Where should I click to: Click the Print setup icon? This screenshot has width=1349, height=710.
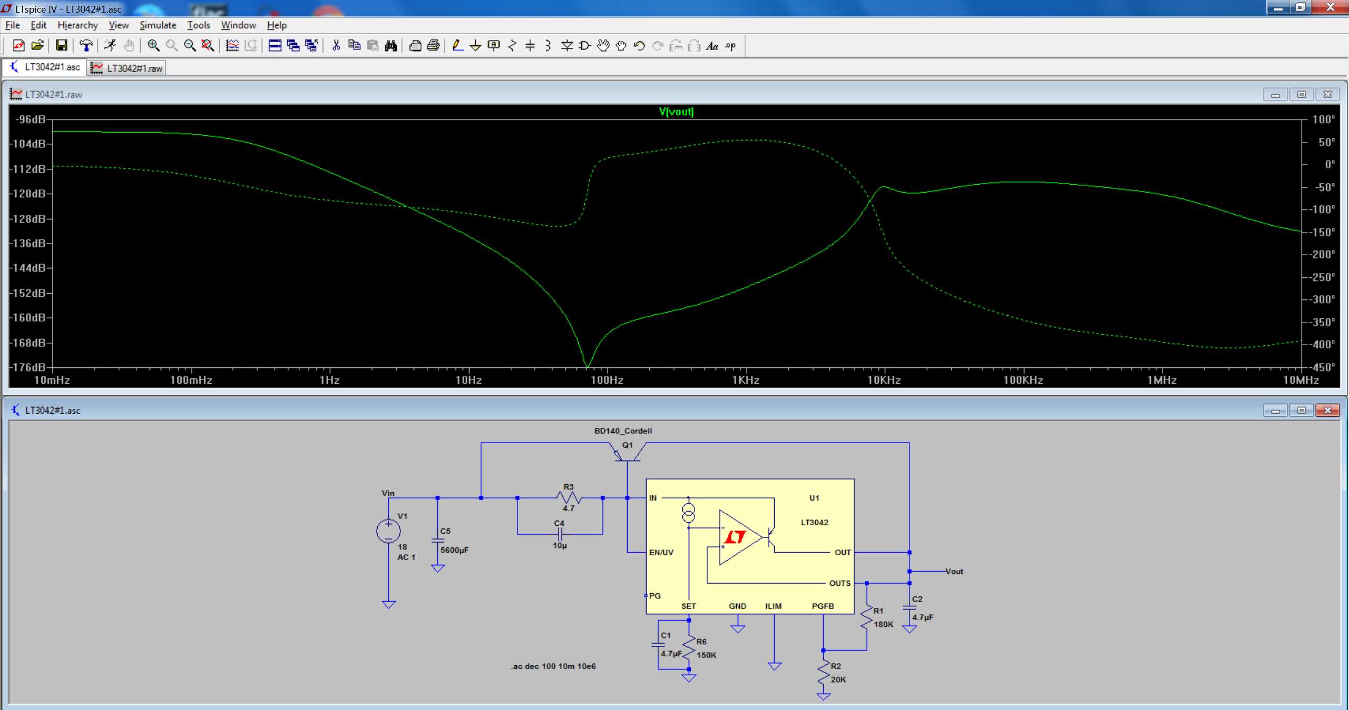[x=415, y=46]
